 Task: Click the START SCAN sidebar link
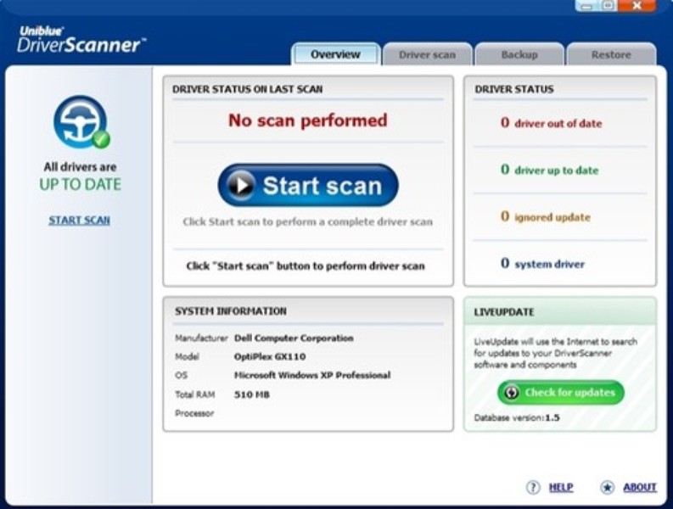[79, 221]
